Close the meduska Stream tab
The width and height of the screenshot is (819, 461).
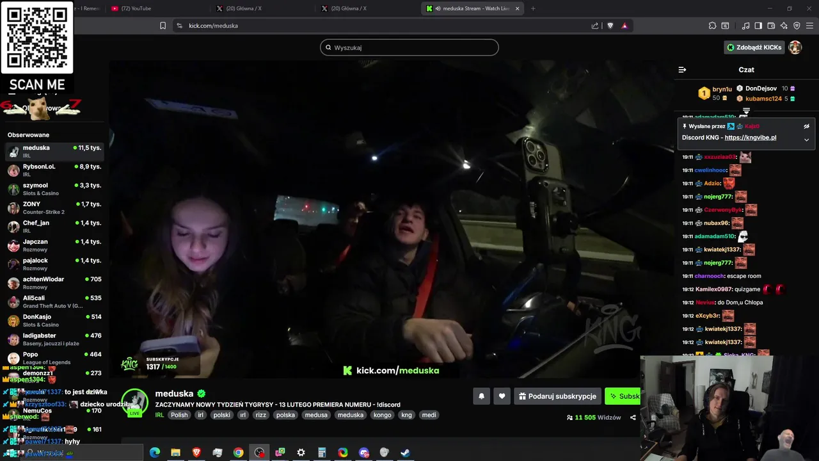tap(517, 8)
